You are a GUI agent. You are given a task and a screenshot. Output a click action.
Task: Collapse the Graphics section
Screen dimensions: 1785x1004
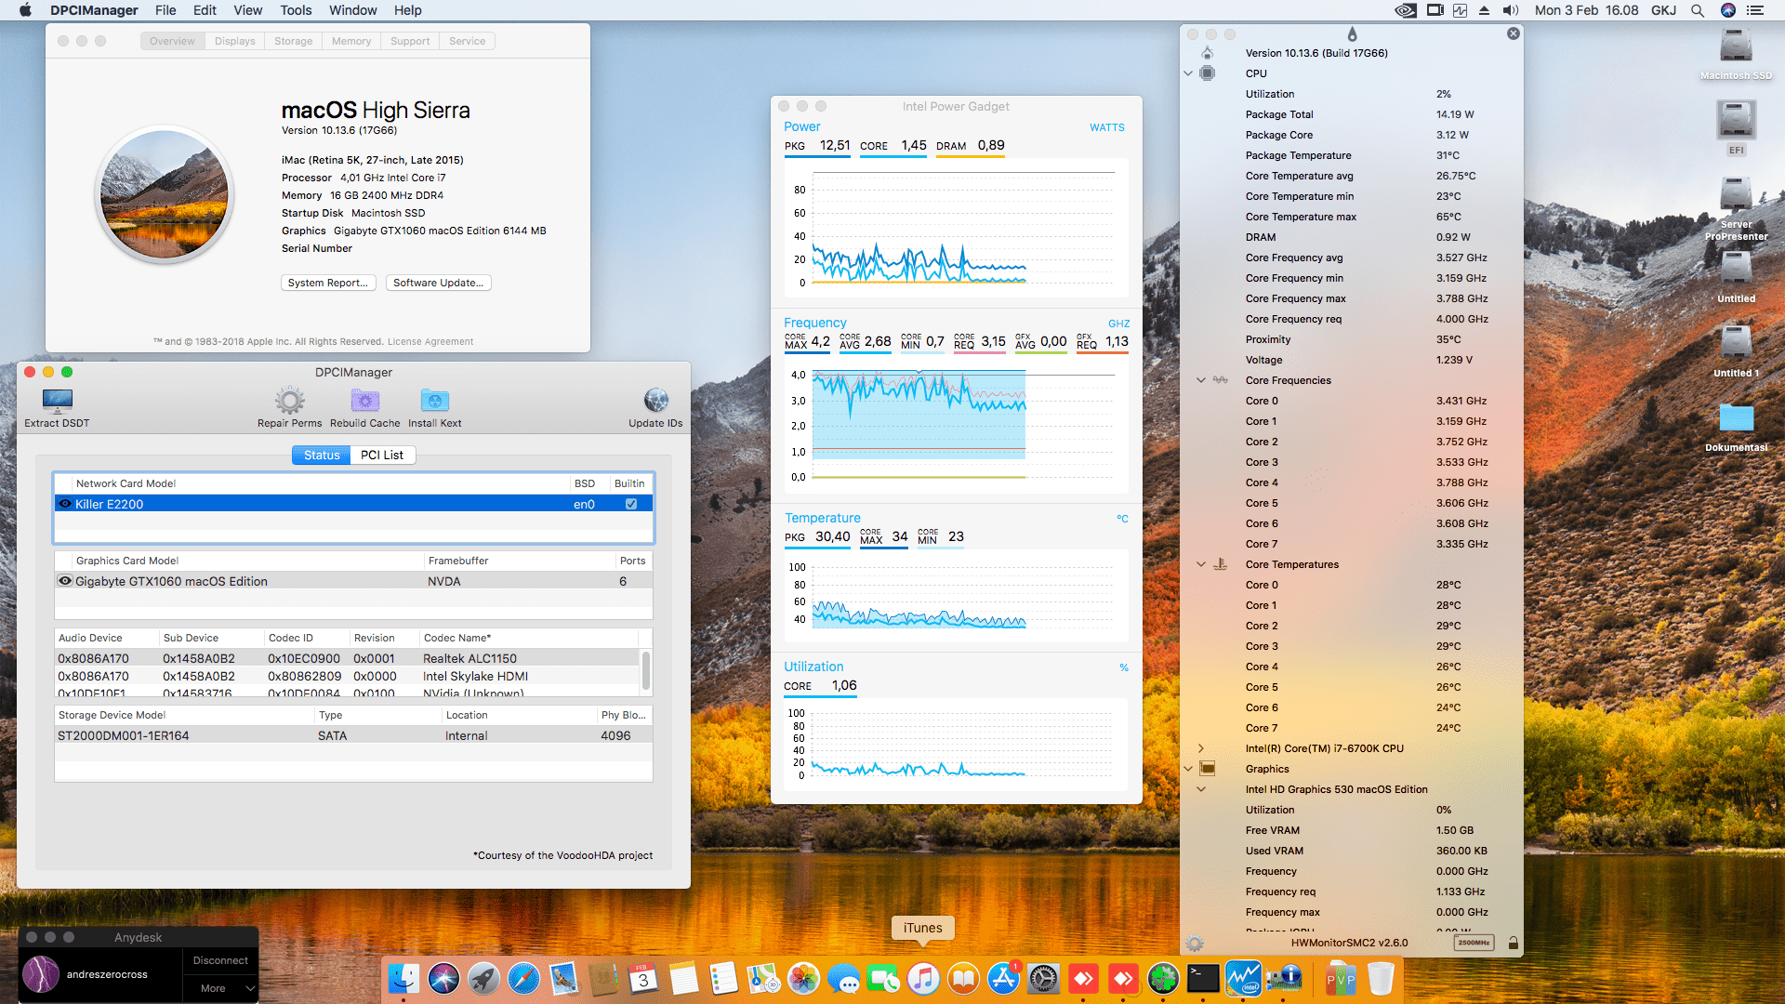click(x=1188, y=769)
